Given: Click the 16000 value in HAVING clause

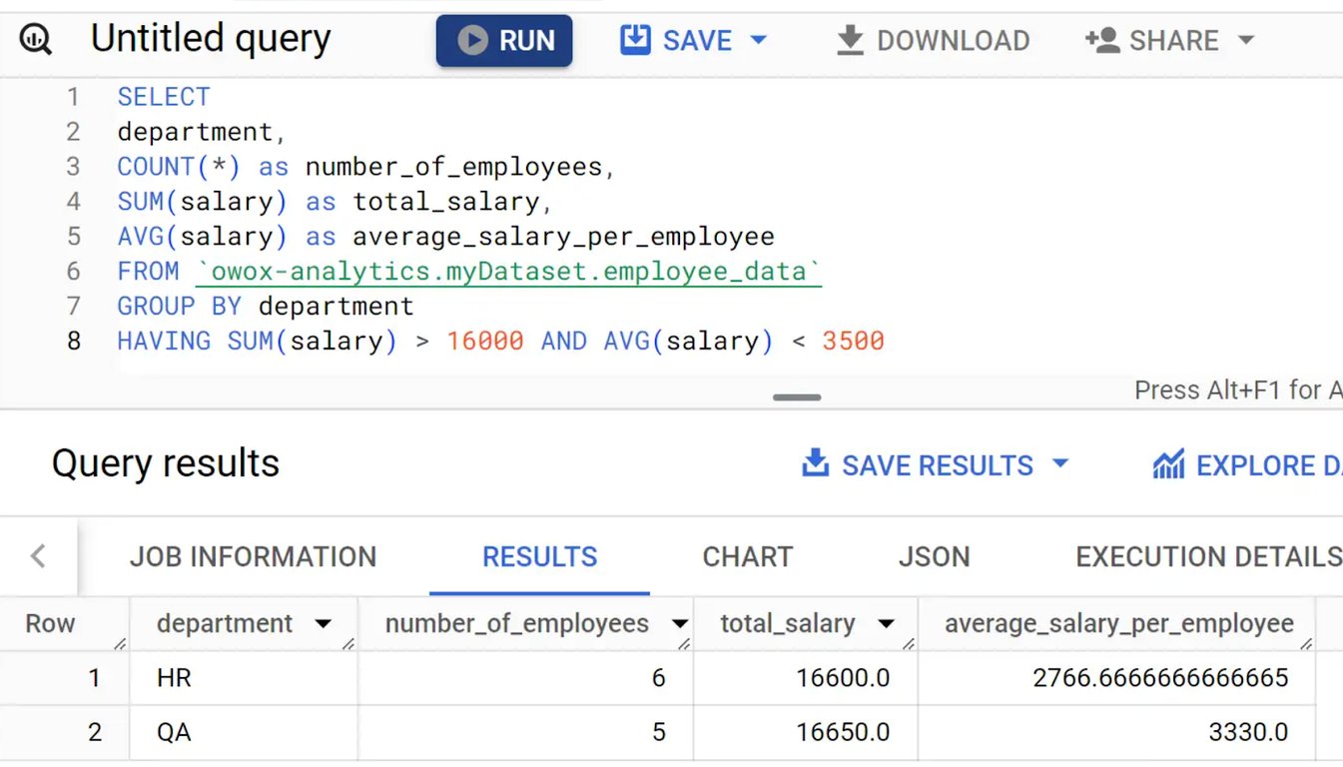Looking at the screenshot, I should click(x=484, y=341).
